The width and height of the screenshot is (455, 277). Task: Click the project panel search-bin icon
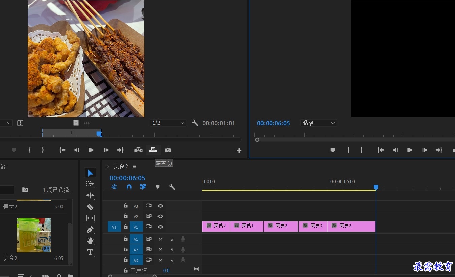click(25, 190)
